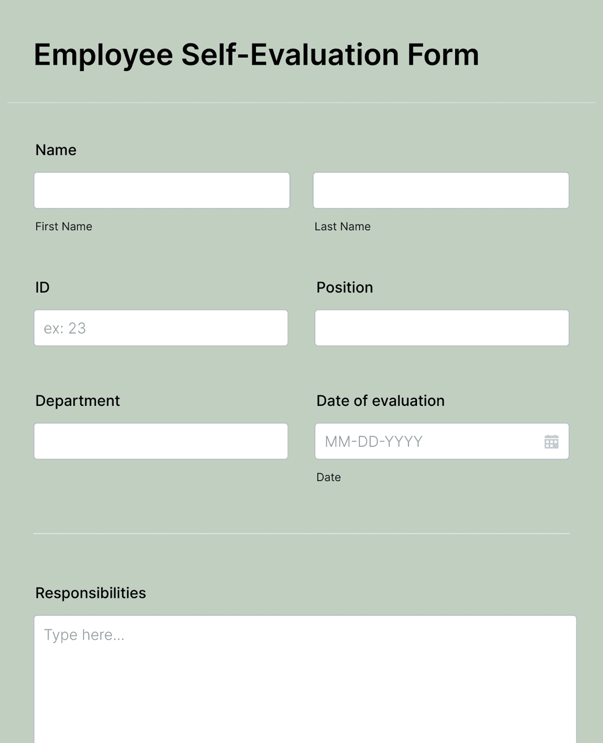Select the Last Name input box
Image resolution: width=603 pixels, height=743 pixels.
[x=441, y=190]
